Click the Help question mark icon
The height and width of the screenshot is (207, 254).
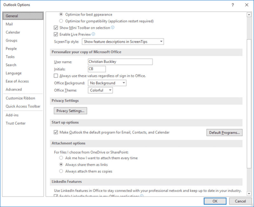tap(233, 5)
